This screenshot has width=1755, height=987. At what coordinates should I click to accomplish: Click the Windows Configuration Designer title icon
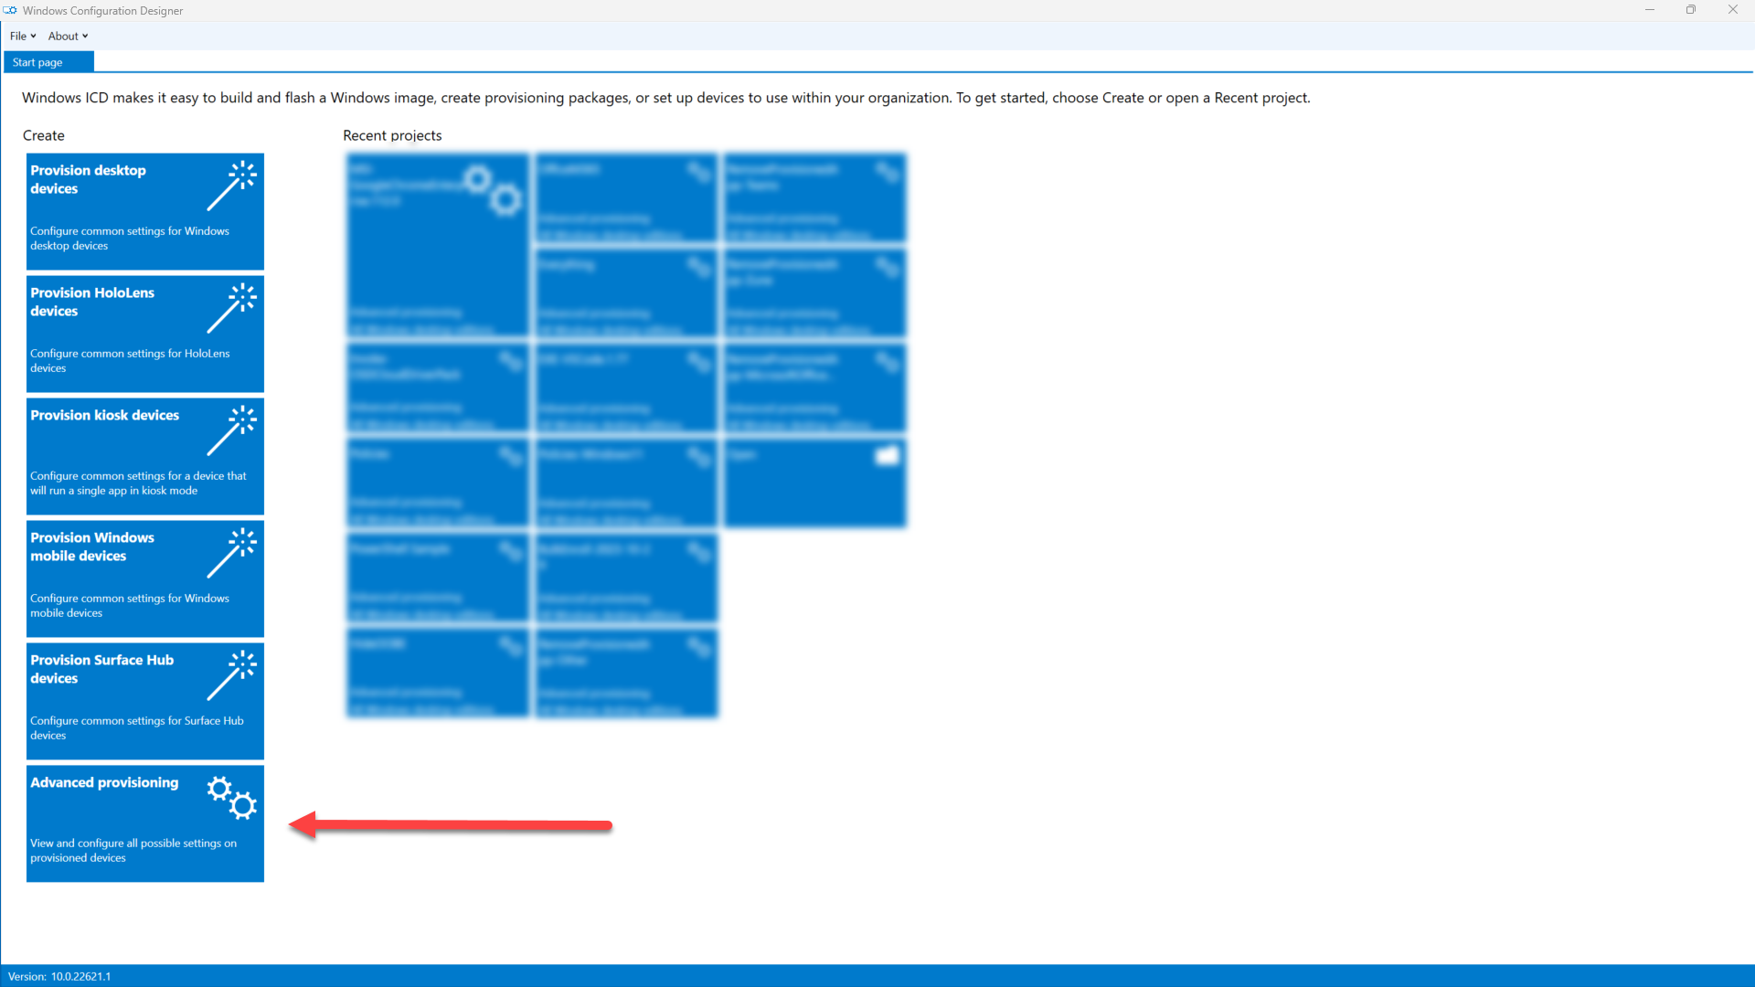10,10
